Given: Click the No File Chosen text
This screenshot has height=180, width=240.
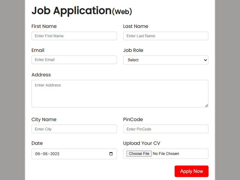Looking at the screenshot, I should tap(166, 153).
